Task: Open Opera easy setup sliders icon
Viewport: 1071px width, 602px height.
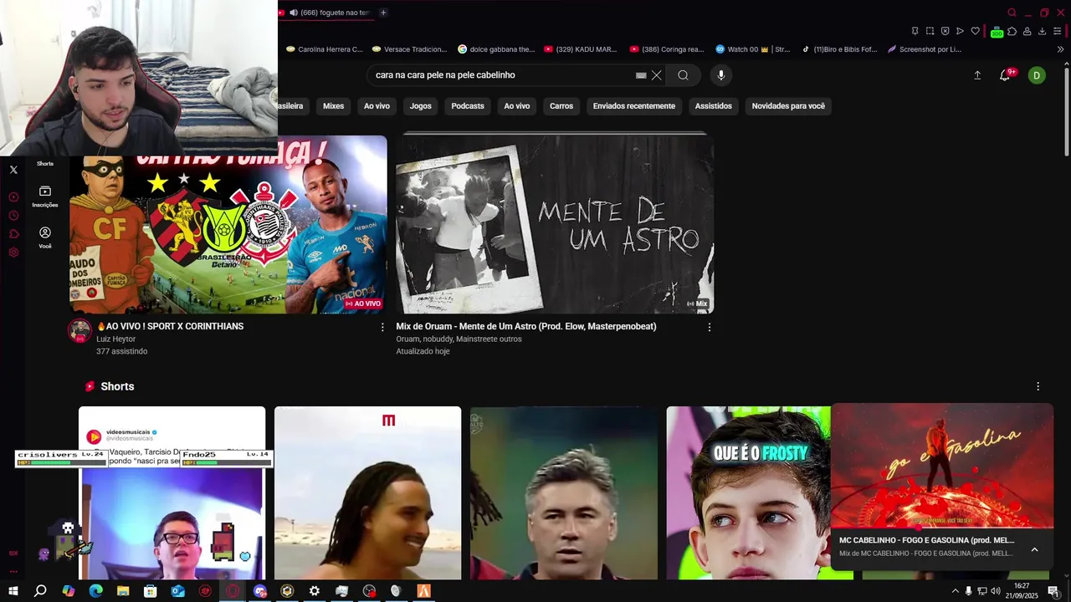Action: pyautogui.click(x=1058, y=31)
